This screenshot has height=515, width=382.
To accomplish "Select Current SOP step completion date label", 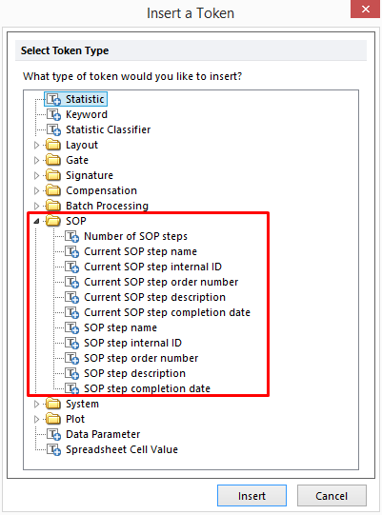I will pyautogui.click(x=167, y=312).
